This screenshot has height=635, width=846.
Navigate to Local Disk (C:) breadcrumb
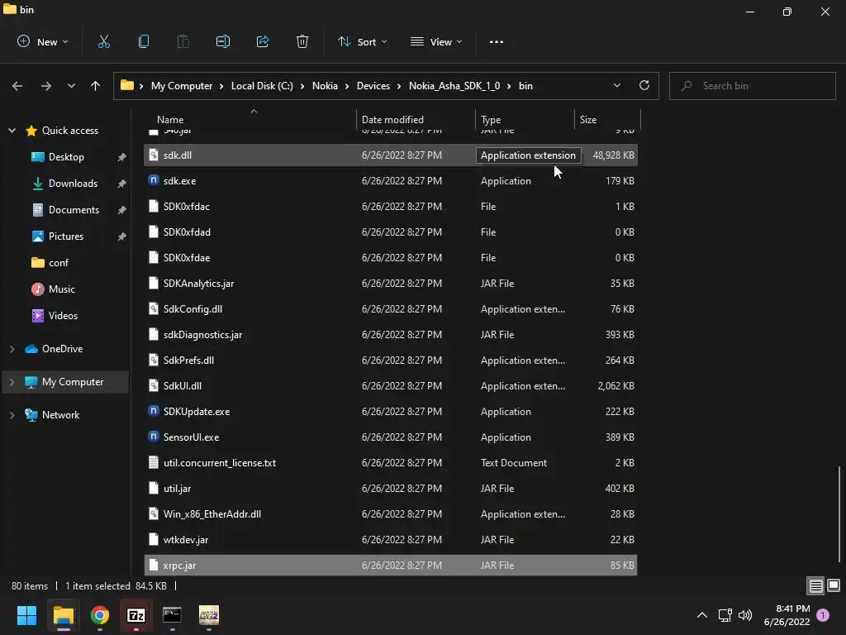click(262, 86)
